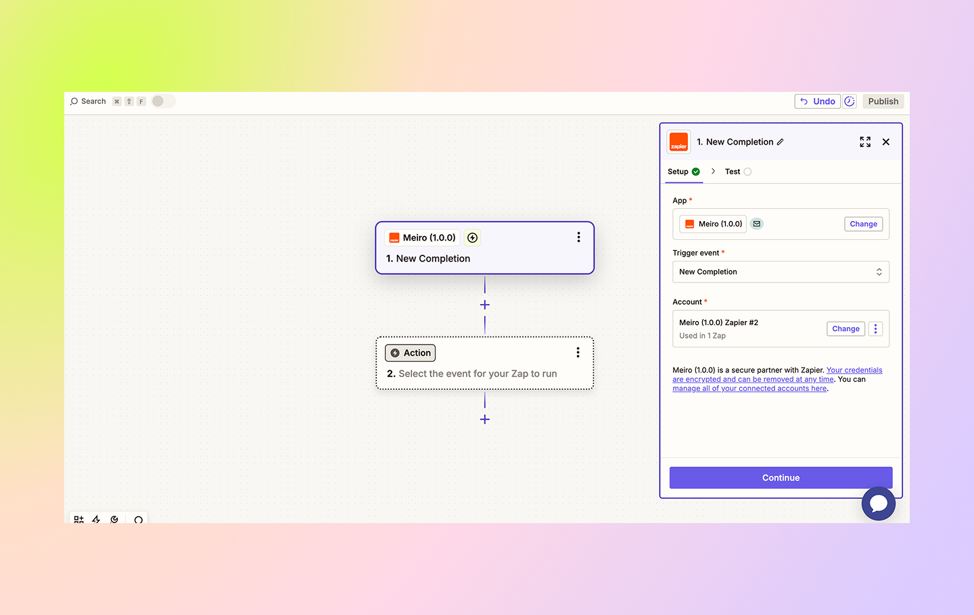The width and height of the screenshot is (974, 615).
Task: Click the Publish button
Action: pos(883,101)
